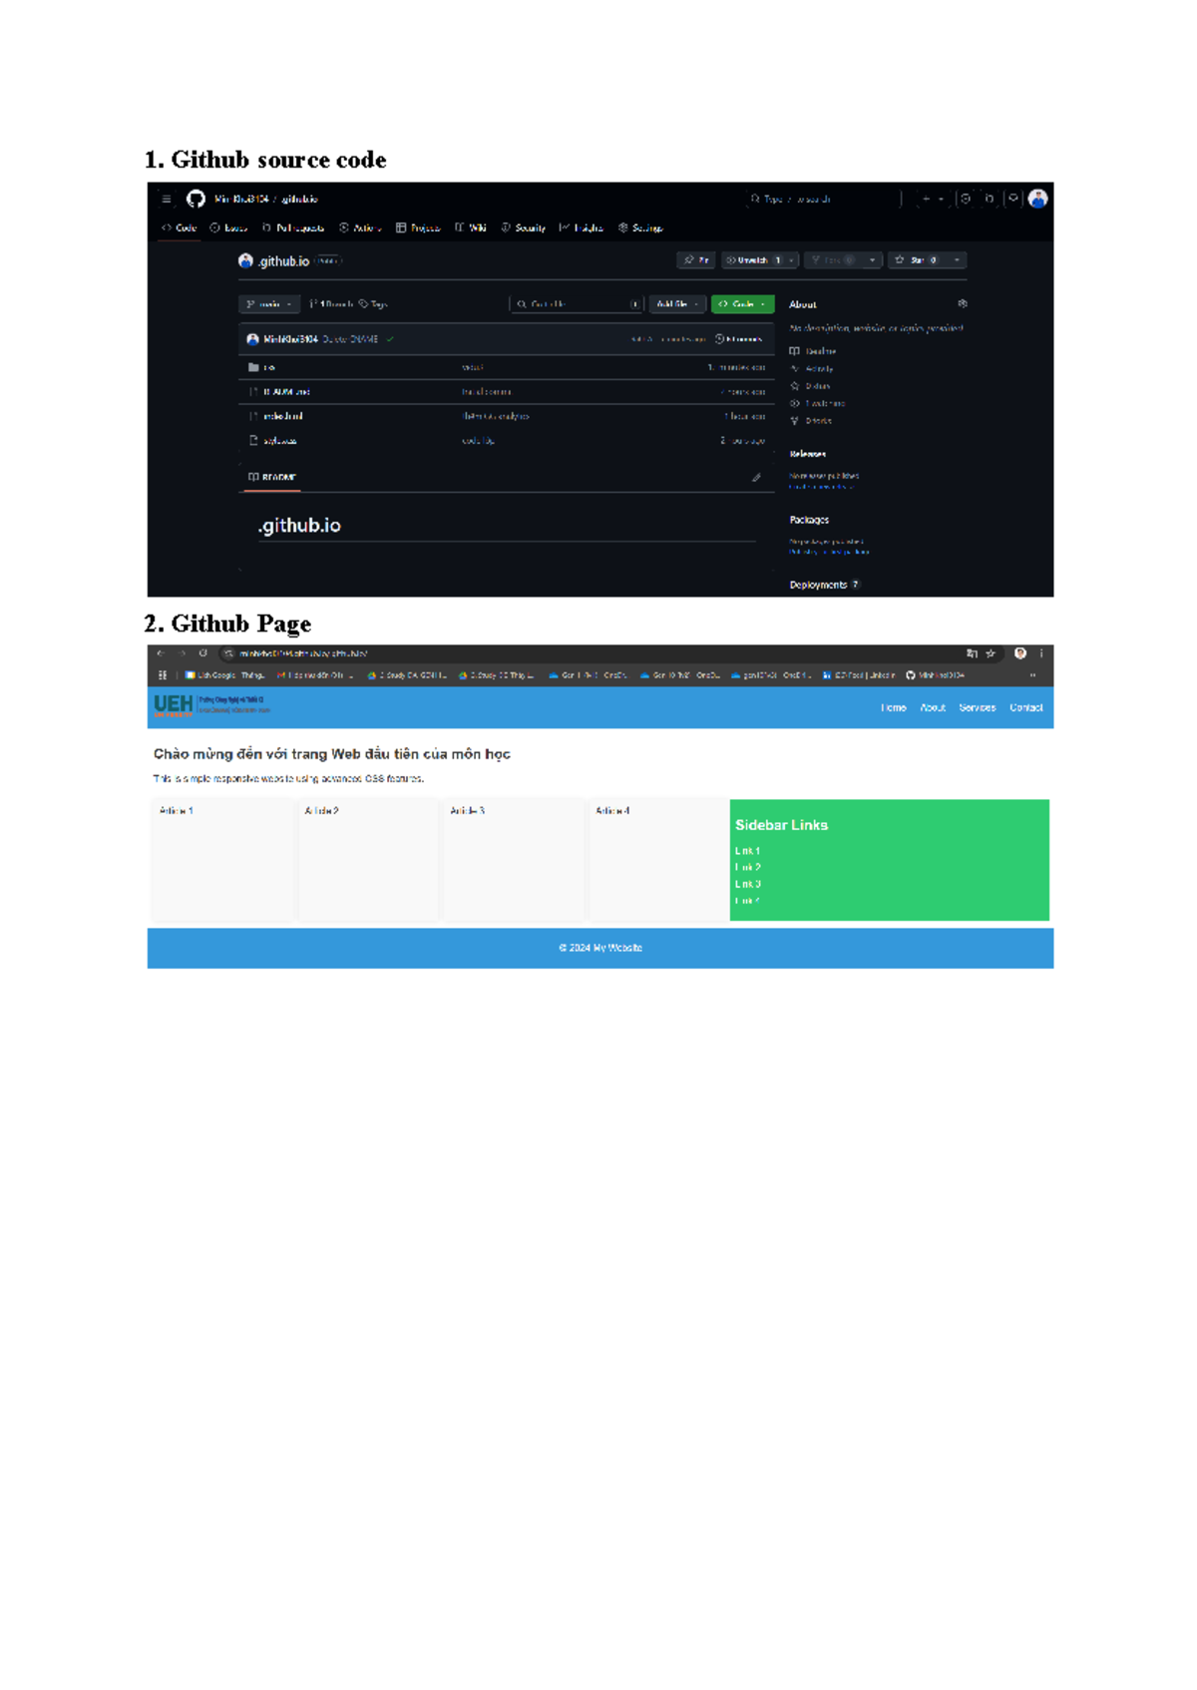
Task: Open the Wiki tab
Action: point(471,227)
